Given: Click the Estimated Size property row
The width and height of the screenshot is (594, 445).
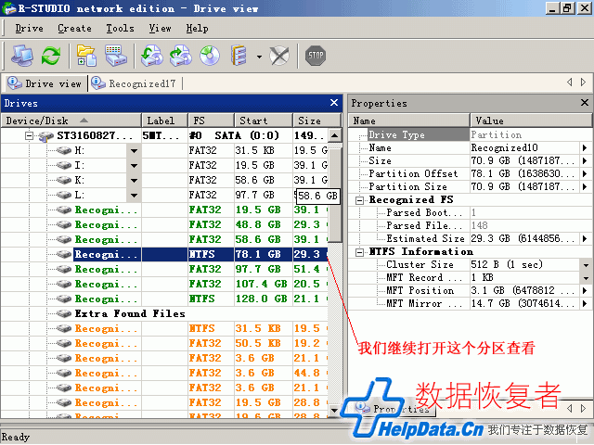Looking at the screenshot, I should click(470, 239).
